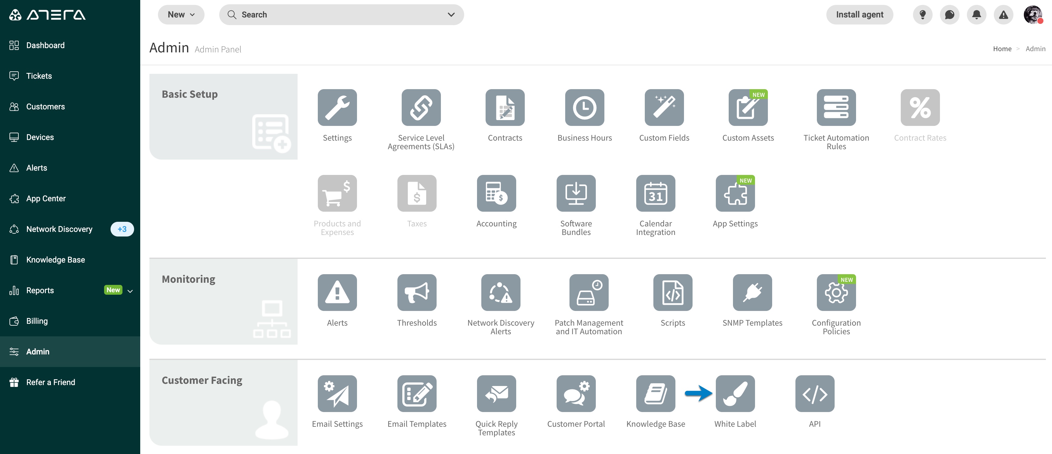This screenshot has width=1052, height=454.
Task: Click the lightbulb tips icon
Action: click(922, 15)
